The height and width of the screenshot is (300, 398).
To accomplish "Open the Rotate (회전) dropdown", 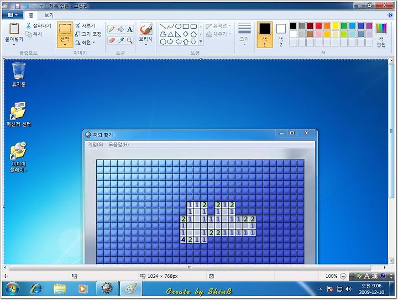I will pos(85,43).
